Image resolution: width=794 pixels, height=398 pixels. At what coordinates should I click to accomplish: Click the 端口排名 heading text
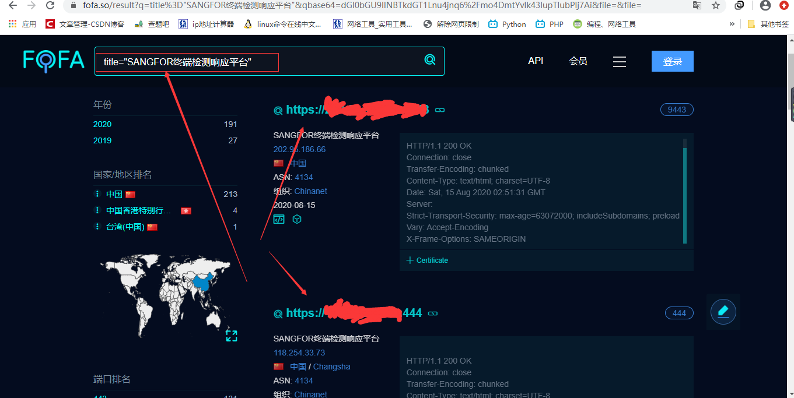pos(112,379)
